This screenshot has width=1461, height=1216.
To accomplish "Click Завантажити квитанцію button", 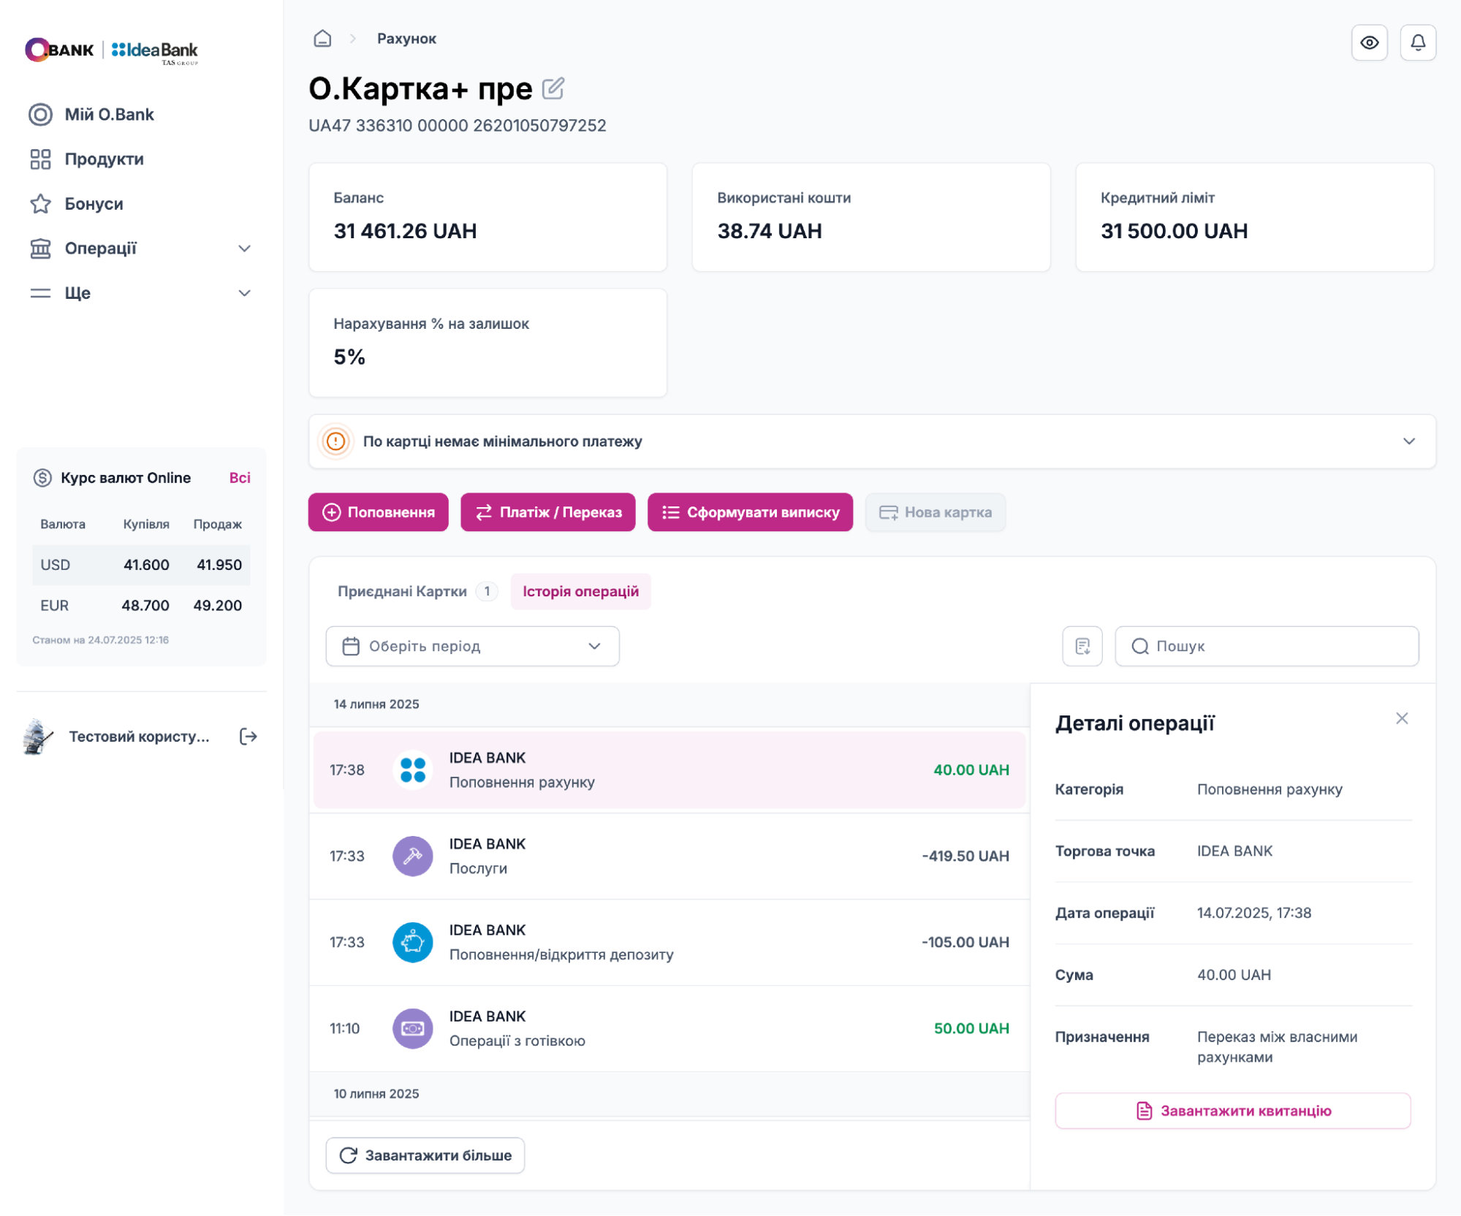I will pyautogui.click(x=1232, y=1111).
